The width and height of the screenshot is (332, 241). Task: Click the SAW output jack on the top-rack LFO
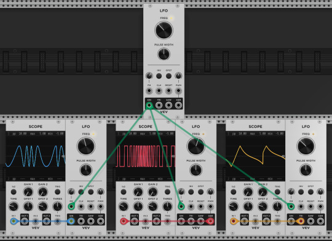coord(168,105)
